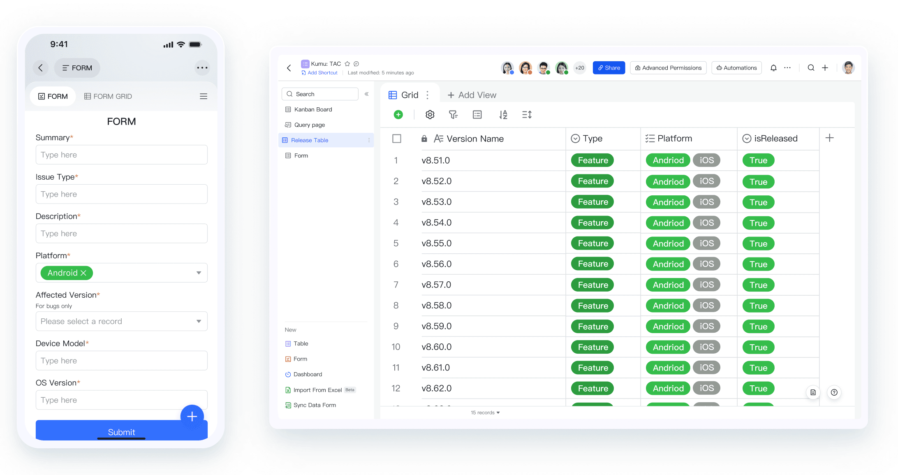Switch to the FORM GRID tab

tap(108, 96)
